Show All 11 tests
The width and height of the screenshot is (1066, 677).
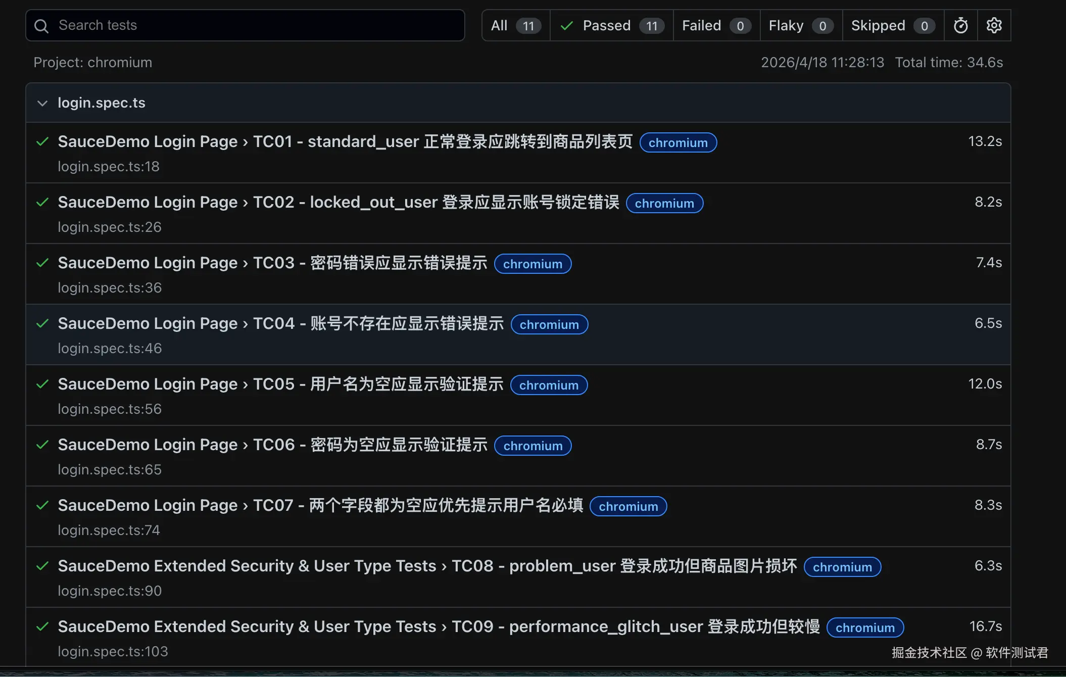pos(515,25)
